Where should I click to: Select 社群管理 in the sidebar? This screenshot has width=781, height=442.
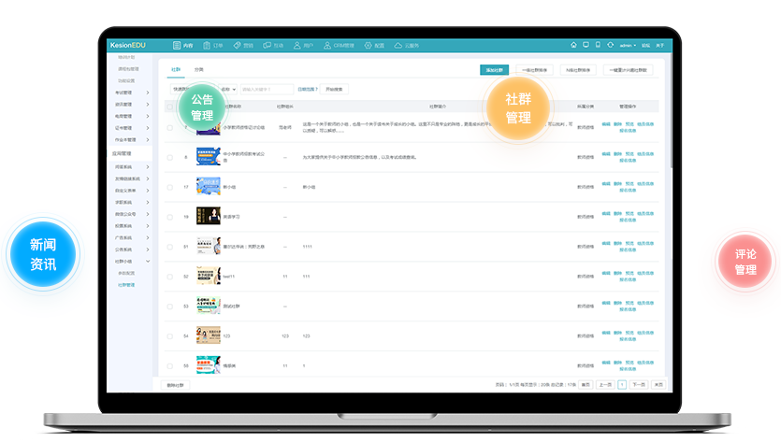point(126,285)
